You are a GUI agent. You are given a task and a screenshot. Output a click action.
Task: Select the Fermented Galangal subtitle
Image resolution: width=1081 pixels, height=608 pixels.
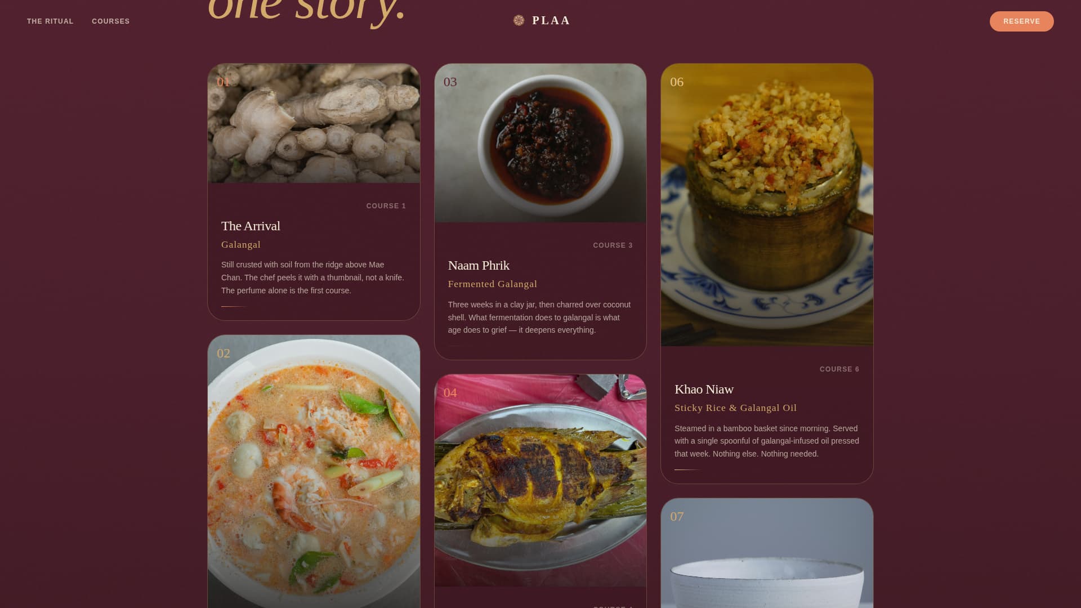pyautogui.click(x=493, y=284)
